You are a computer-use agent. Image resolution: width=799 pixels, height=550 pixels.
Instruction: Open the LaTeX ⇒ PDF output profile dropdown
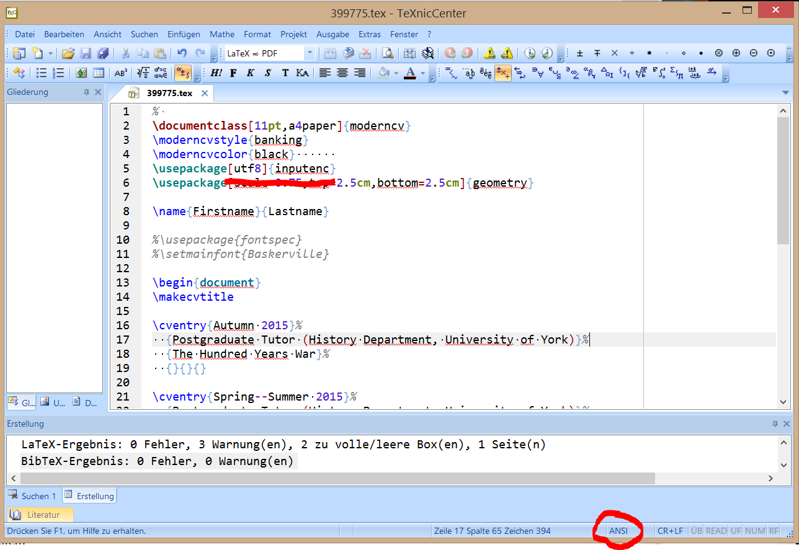point(310,53)
